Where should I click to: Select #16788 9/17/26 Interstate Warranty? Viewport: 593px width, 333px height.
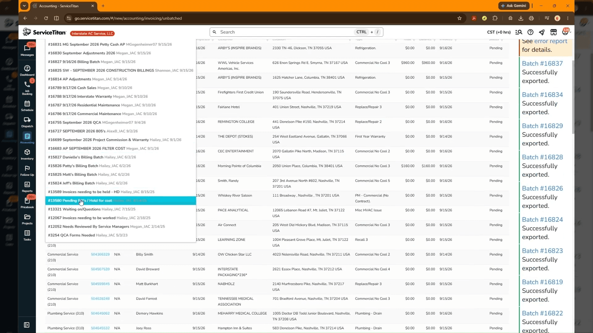tap(120, 97)
